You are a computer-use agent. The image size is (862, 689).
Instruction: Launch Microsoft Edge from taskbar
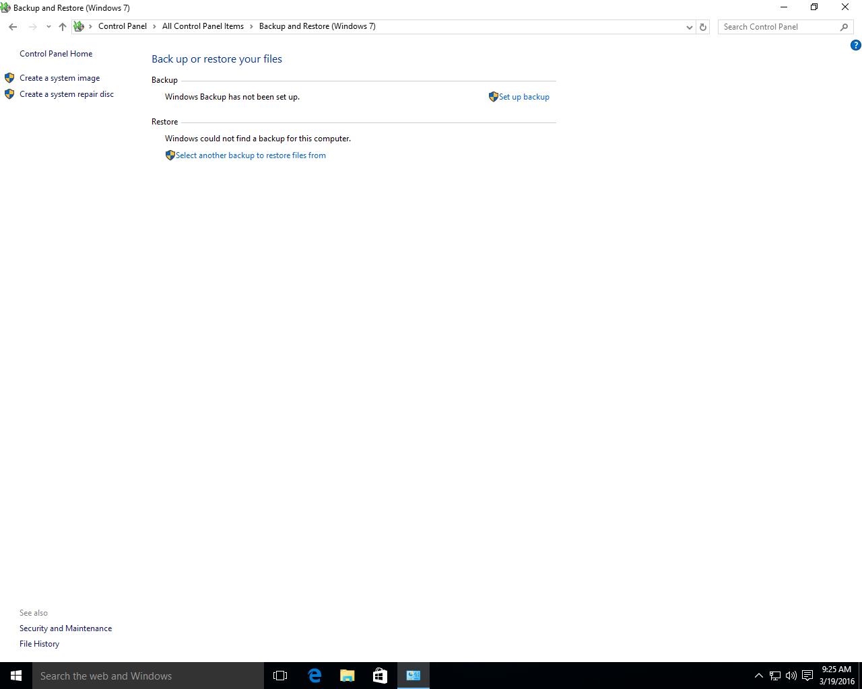[x=314, y=676]
